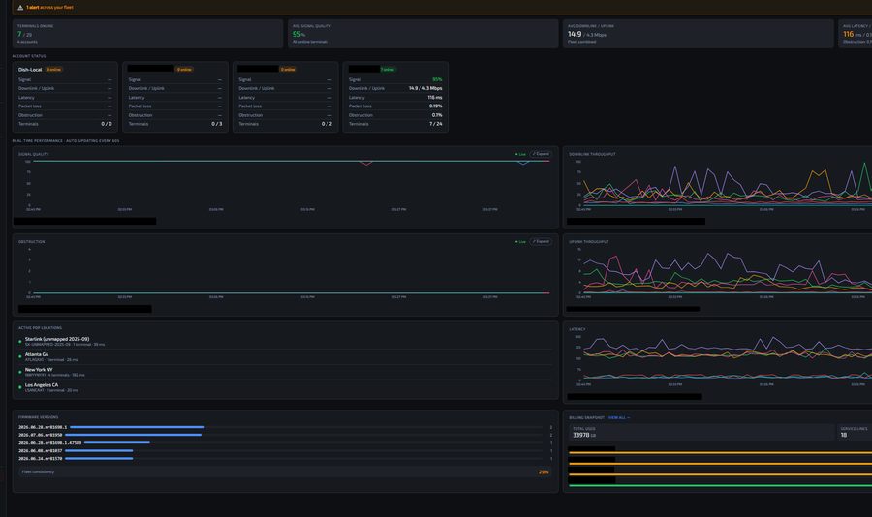Image resolution: width=872 pixels, height=517 pixels.
Task: Click green status dot beside Los Angeles CA
Action: 20,387
